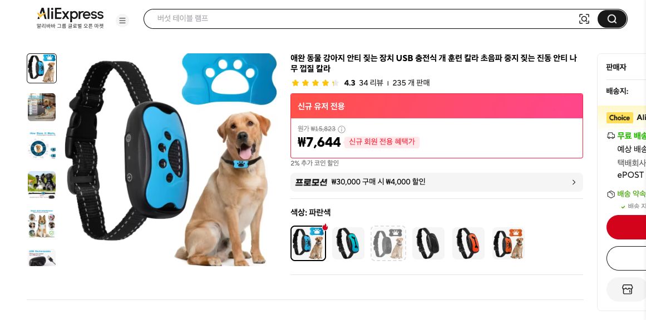
Task: Click the AliExpress logo
Action: (x=70, y=15)
